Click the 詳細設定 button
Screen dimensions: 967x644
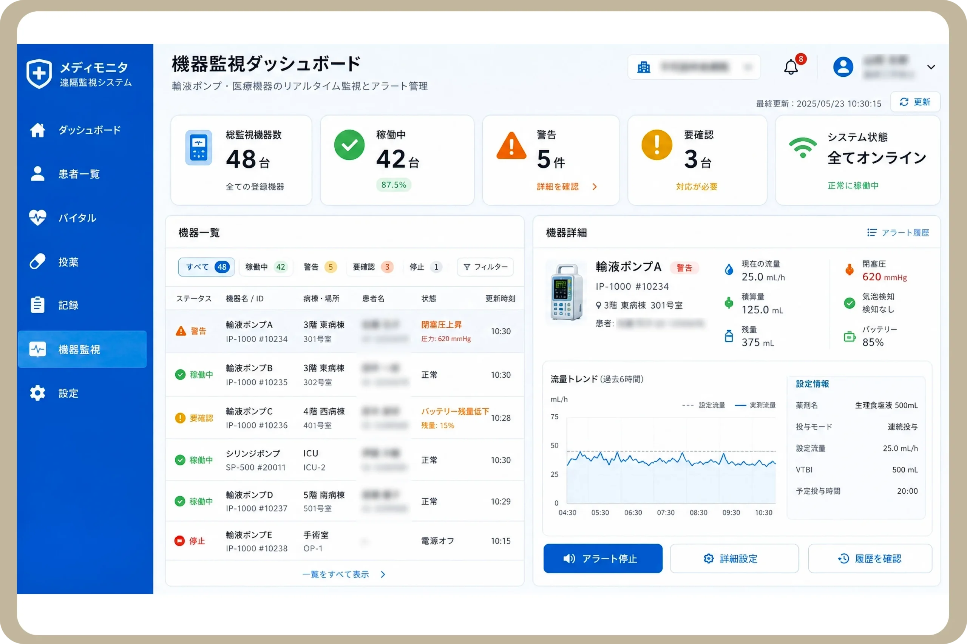[x=734, y=559]
